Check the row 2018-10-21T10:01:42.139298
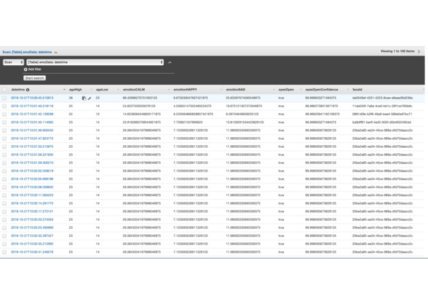The width and height of the screenshot is (428, 304). point(4,114)
